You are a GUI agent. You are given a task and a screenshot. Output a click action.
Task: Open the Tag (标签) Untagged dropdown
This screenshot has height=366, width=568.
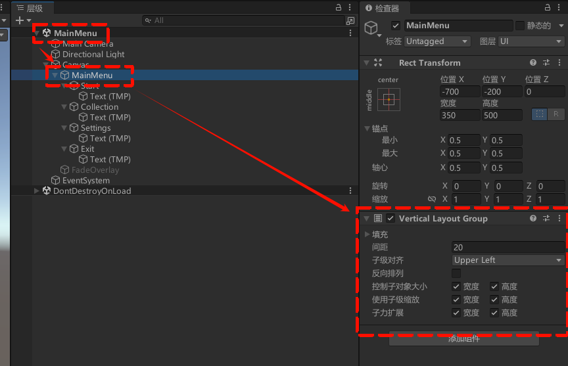[437, 41]
